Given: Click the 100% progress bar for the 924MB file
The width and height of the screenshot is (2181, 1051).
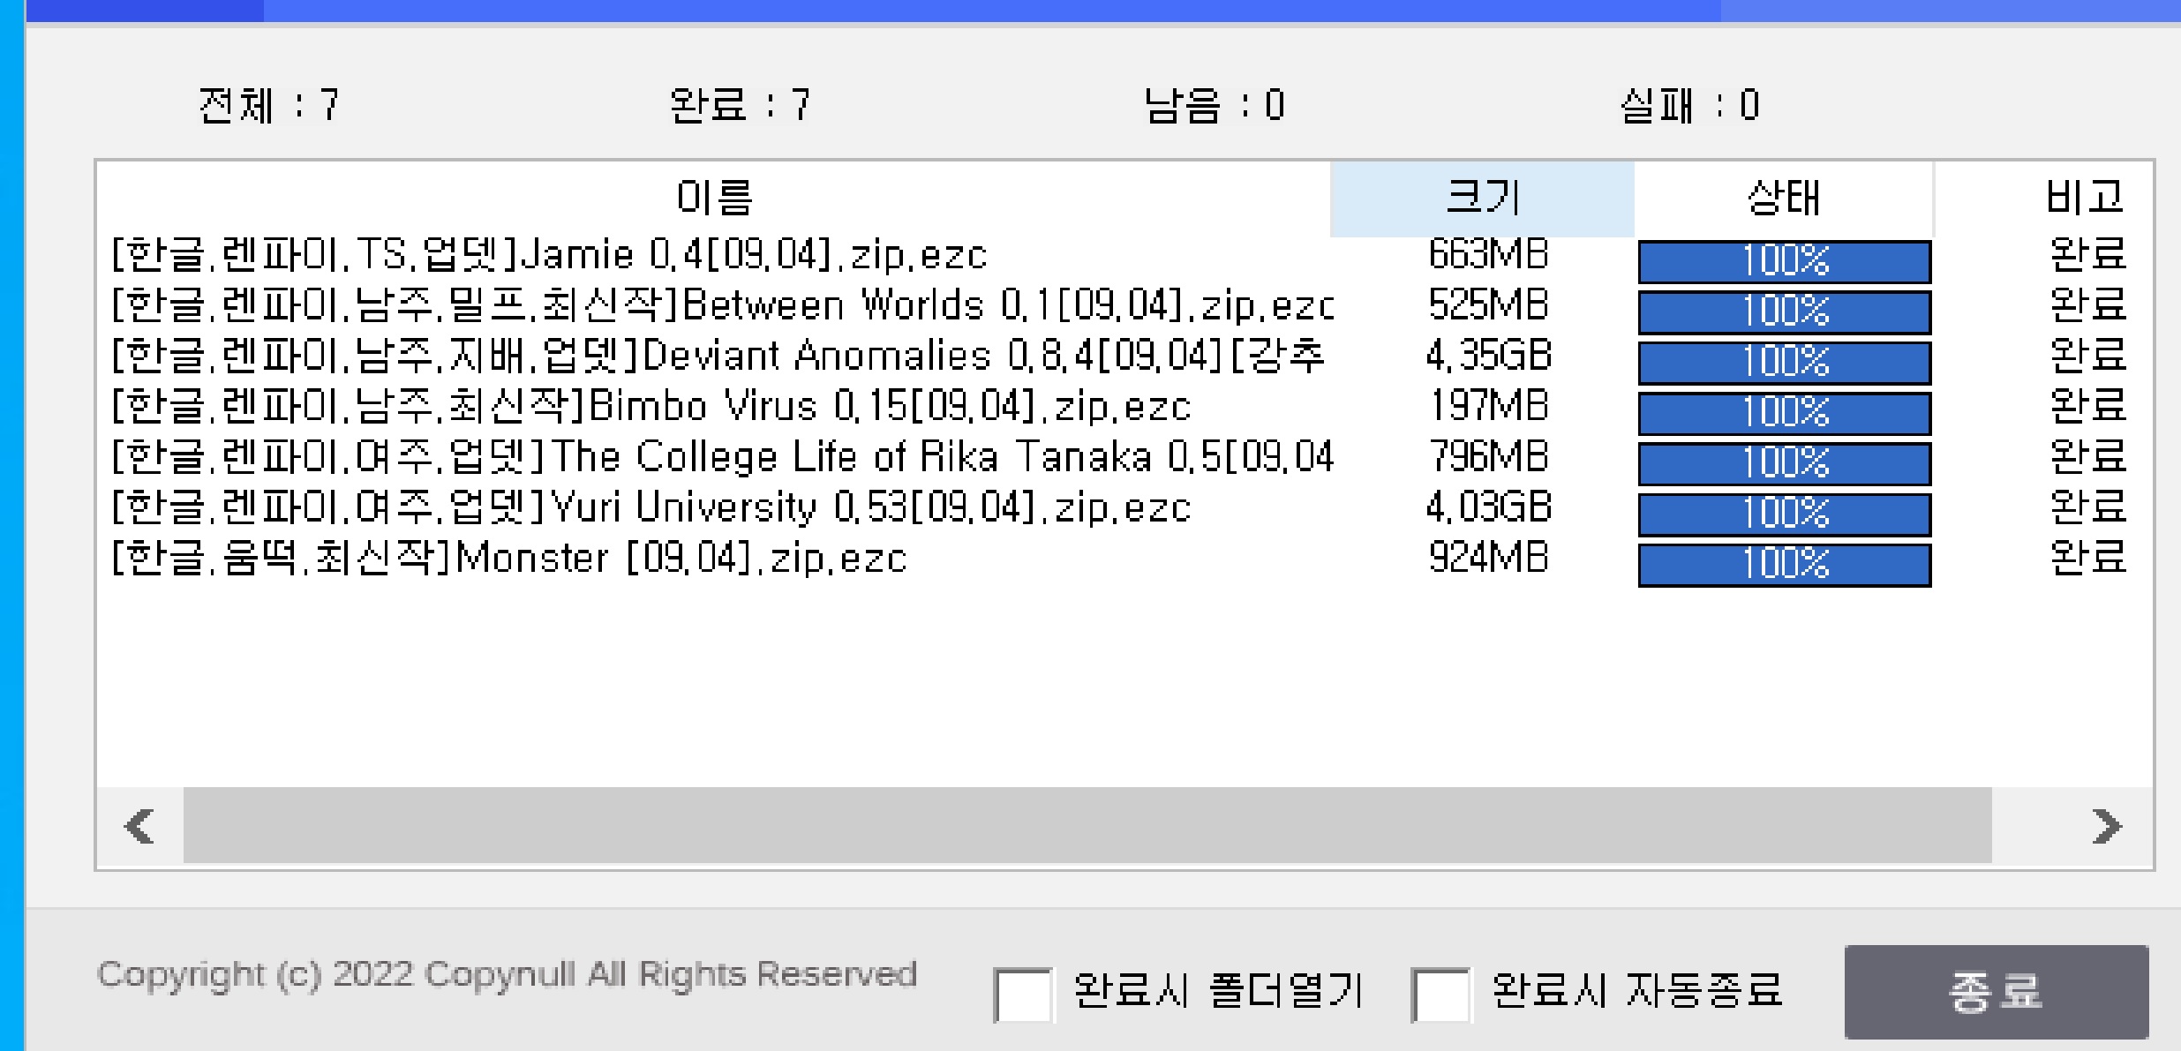Looking at the screenshot, I should pos(1784,564).
